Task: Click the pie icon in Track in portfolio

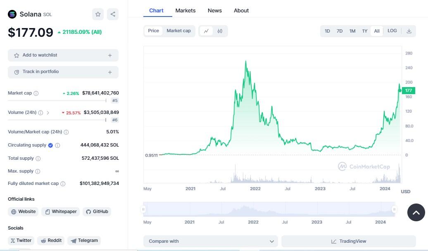Action: coord(17,72)
